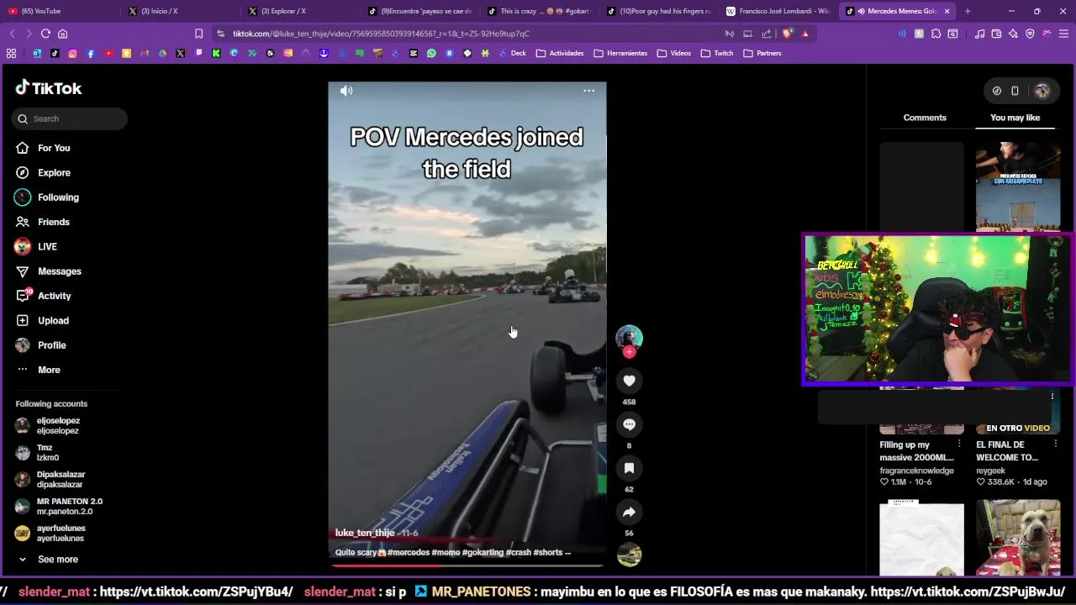Follow the creator with the red plus button
This screenshot has height=605, width=1076.
click(x=629, y=352)
